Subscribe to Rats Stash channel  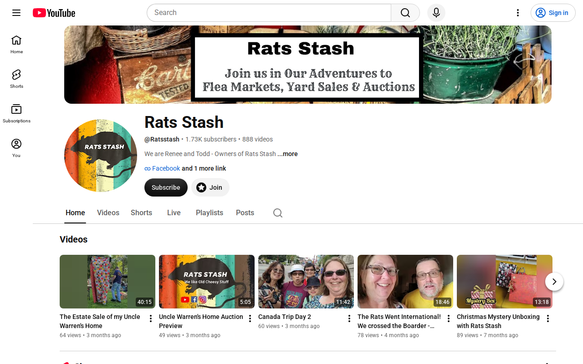(166, 187)
